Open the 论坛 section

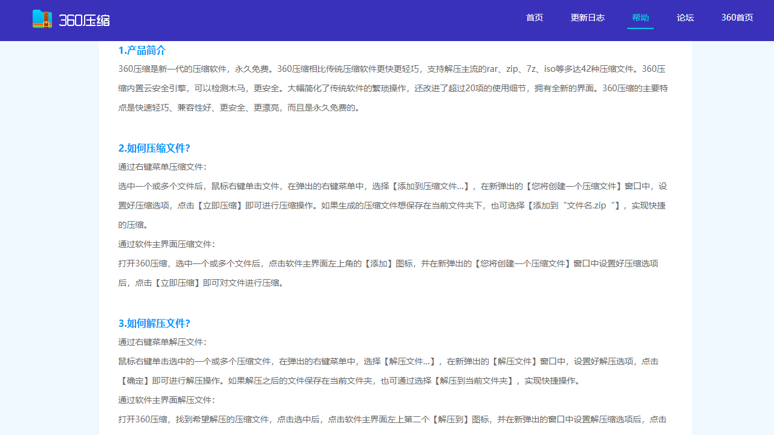(x=685, y=18)
